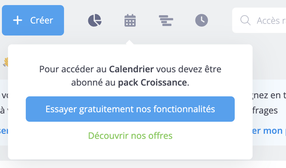Click the background word ending 'frages'
286x168 pixels.
click(x=265, y=110)
